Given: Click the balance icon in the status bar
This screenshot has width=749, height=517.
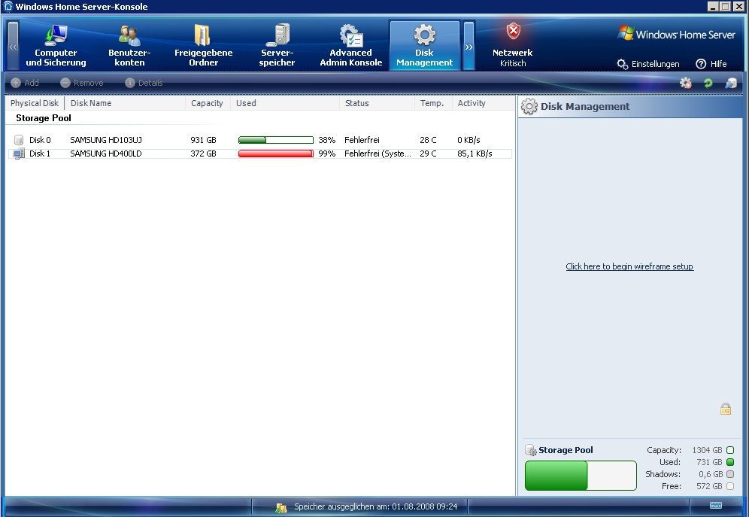Looking at the screenshot, I should (281, 507).
